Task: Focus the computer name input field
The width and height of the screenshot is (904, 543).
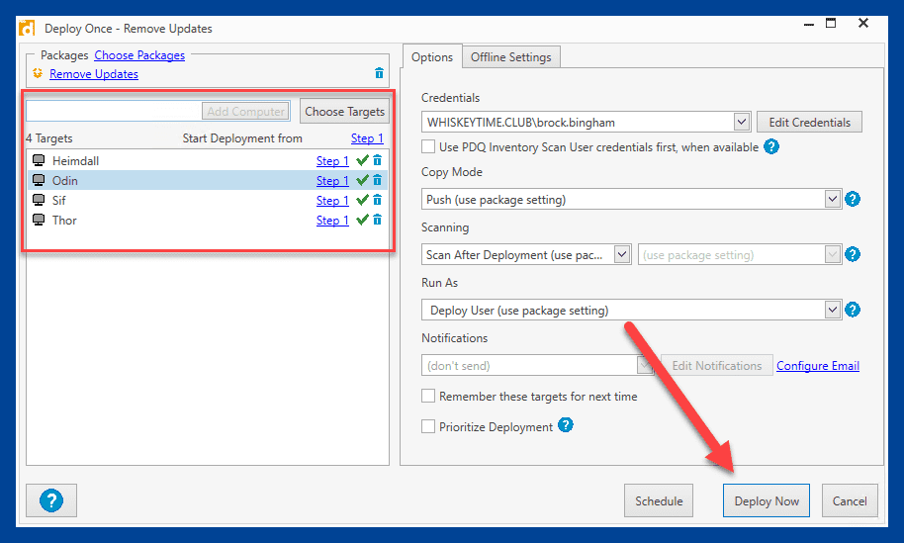Action: point(114,111)
